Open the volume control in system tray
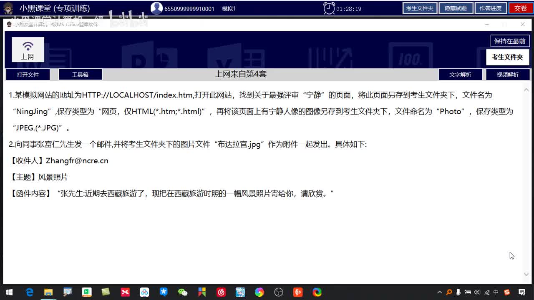Screen dimensions: 534x300 point(477,292)
